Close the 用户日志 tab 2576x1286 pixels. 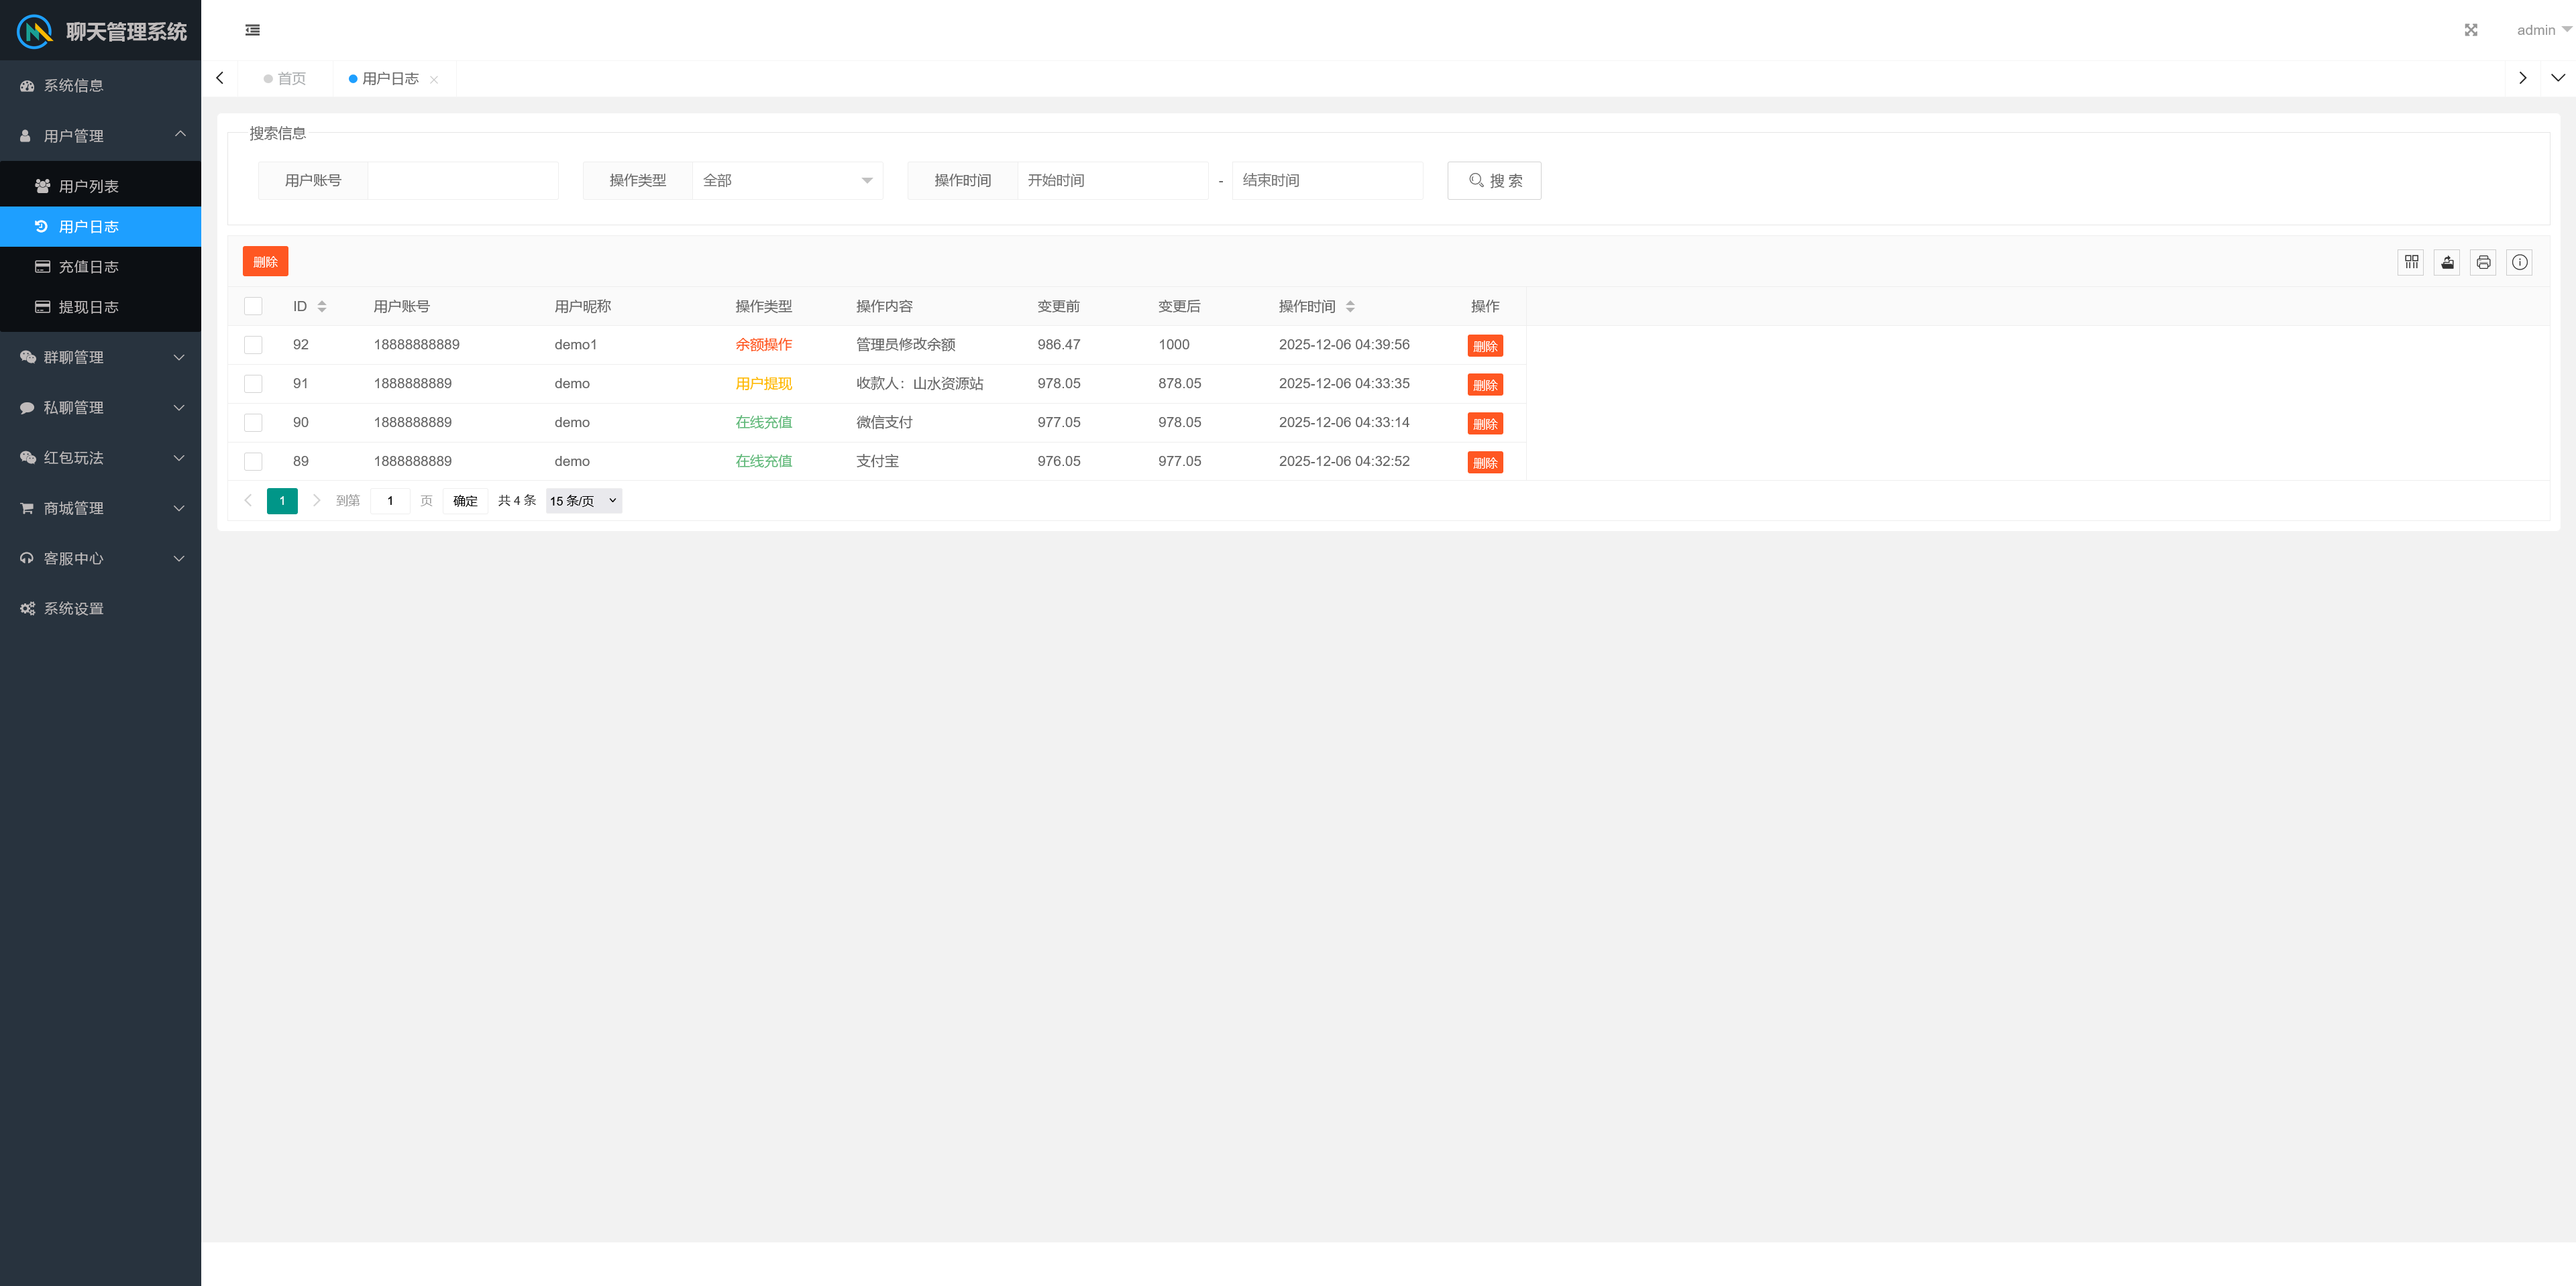pos(434,80)
